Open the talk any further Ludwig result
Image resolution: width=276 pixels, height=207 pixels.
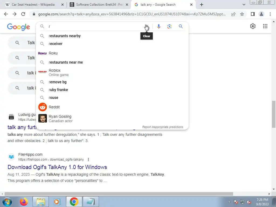click(x=22, y=127)
